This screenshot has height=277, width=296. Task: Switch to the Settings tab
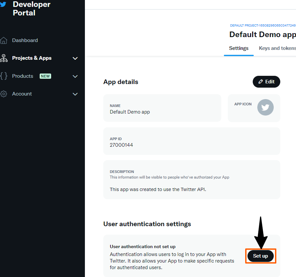click(239, 48)
